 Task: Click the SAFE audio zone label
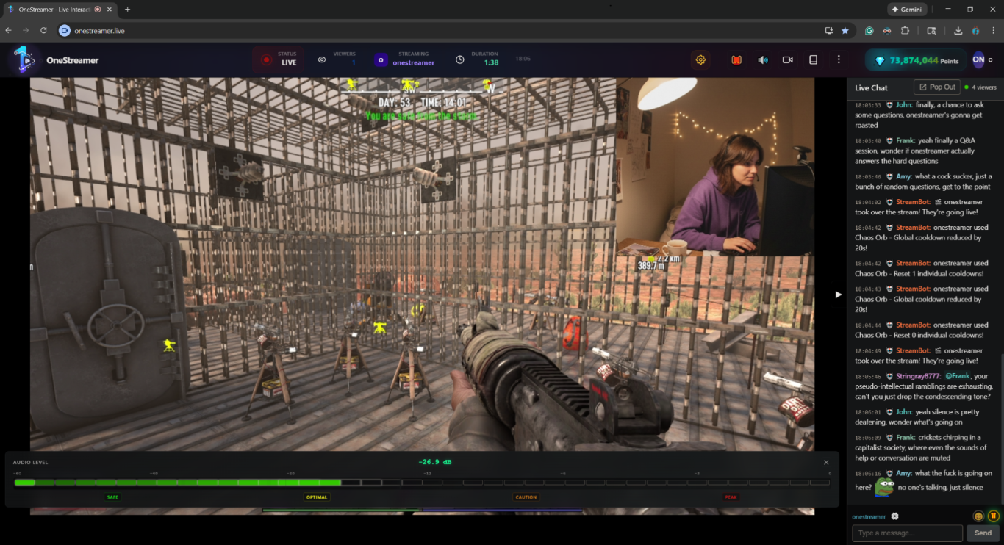coord(112,497)
